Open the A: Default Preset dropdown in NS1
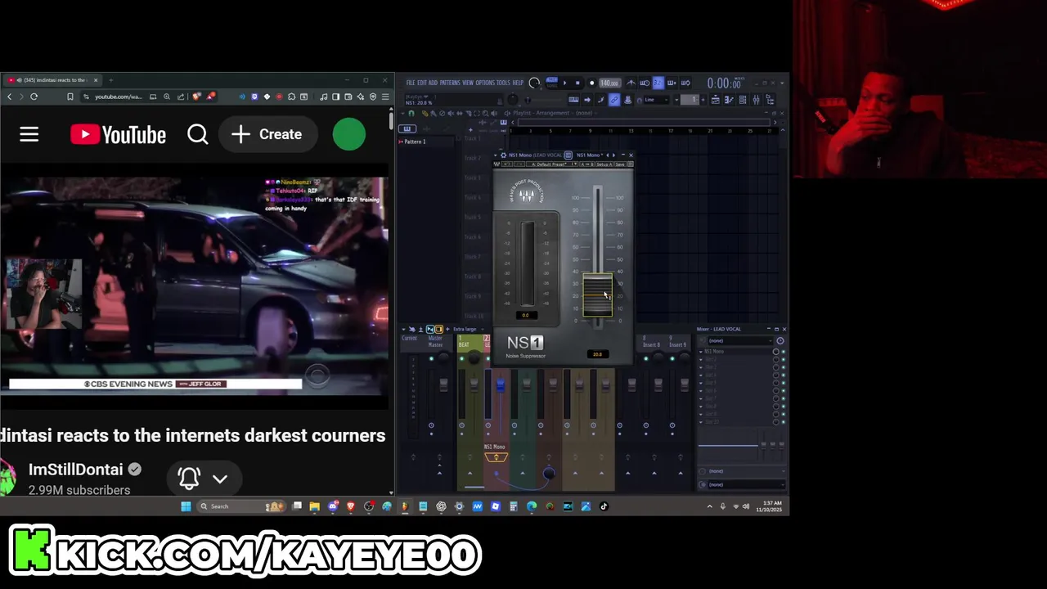The height and width of the screenshot is (589, 1047). coord(552,164)
